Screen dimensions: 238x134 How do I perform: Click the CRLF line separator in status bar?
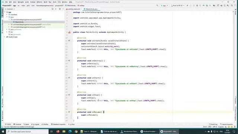(x=210, y=127)
